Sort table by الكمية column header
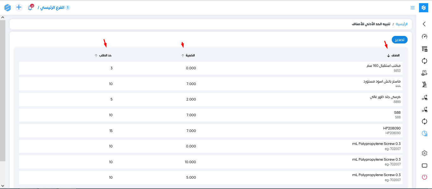 click(190, 55)
